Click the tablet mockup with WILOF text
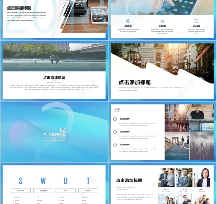 (99, 15)
